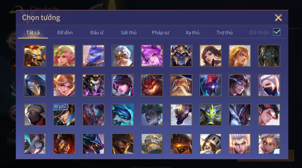Show the Xạ thủ hero category

coord(192,33)
